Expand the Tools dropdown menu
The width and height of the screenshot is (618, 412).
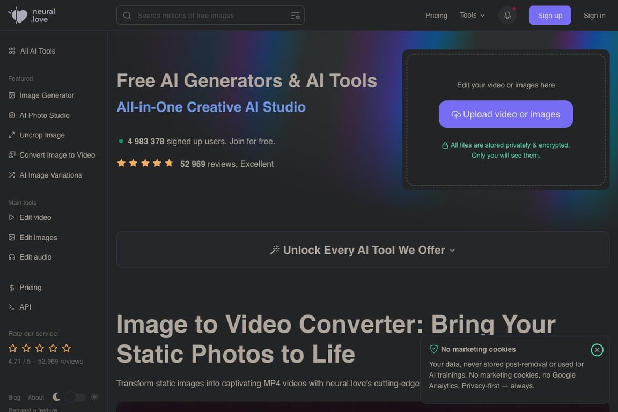click(x=472, y=16)
